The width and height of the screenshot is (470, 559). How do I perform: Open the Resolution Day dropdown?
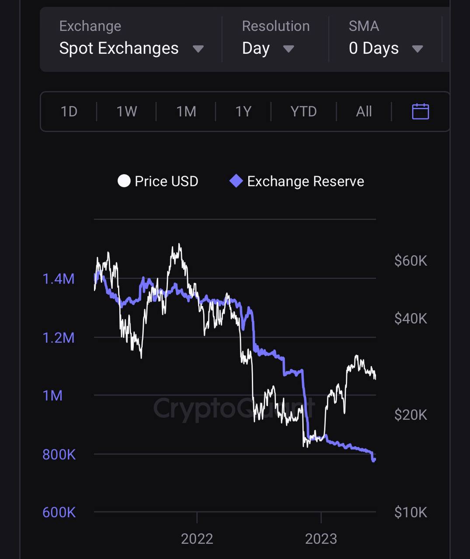coord(268,48)
